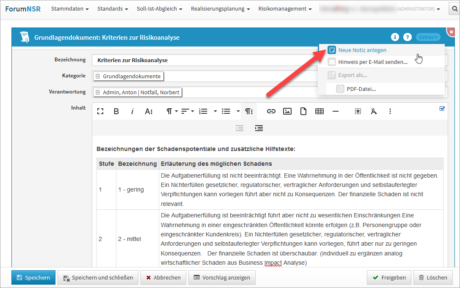Switch editor to fullscreen mode
This screenshot has height=288, width=460.
[100, 111]
